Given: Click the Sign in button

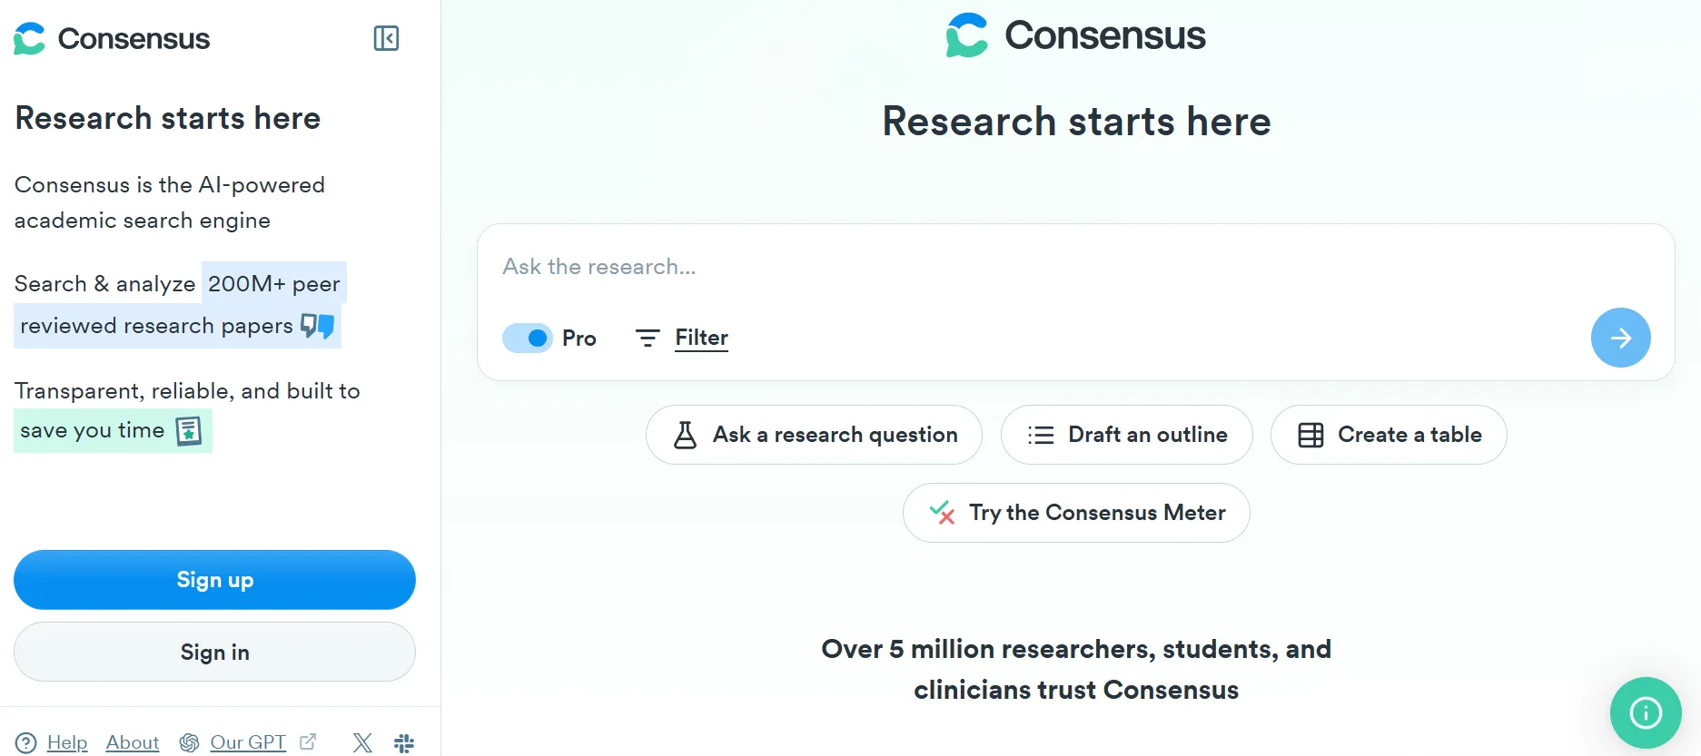Looking at the screenshot, I should 214,652.
